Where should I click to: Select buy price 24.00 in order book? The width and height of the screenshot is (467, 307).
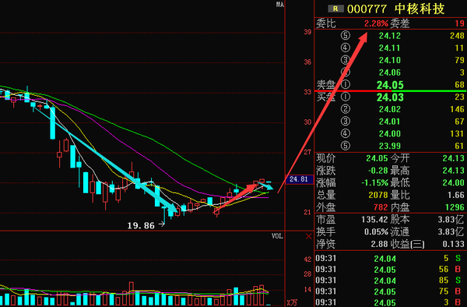(x=390, y=133)
